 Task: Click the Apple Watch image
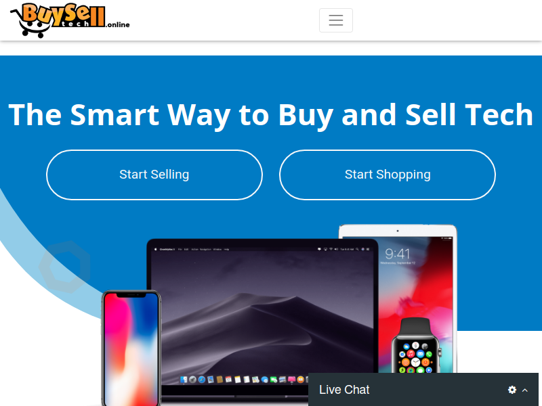417,346
